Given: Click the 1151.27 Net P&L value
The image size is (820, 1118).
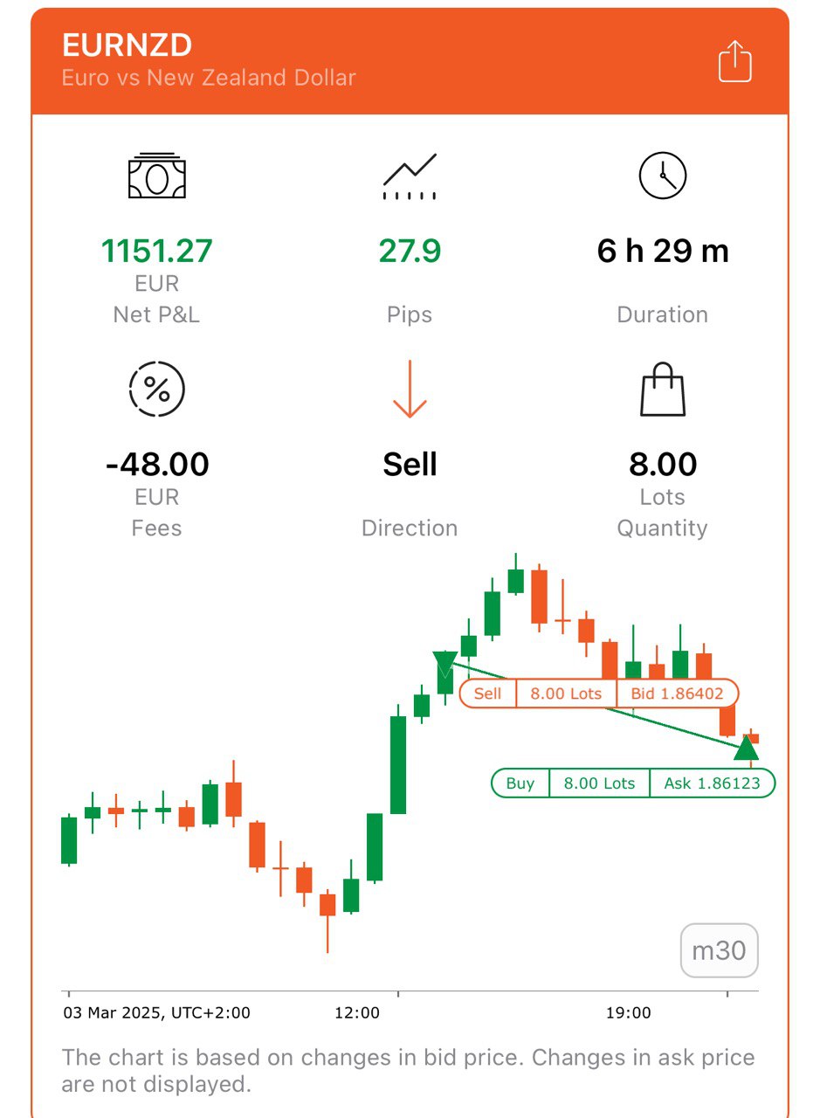Looking at the screenshot, I should [x=156, y=252].
